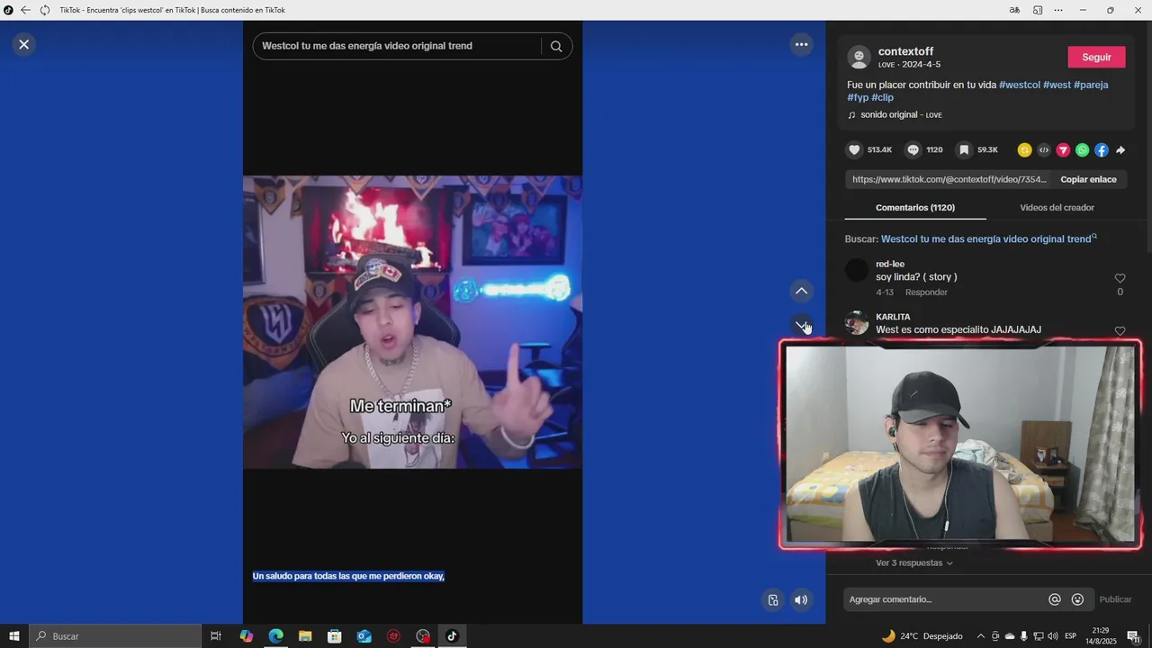Like red-lee's comment with its heart

coord(1120,279)
